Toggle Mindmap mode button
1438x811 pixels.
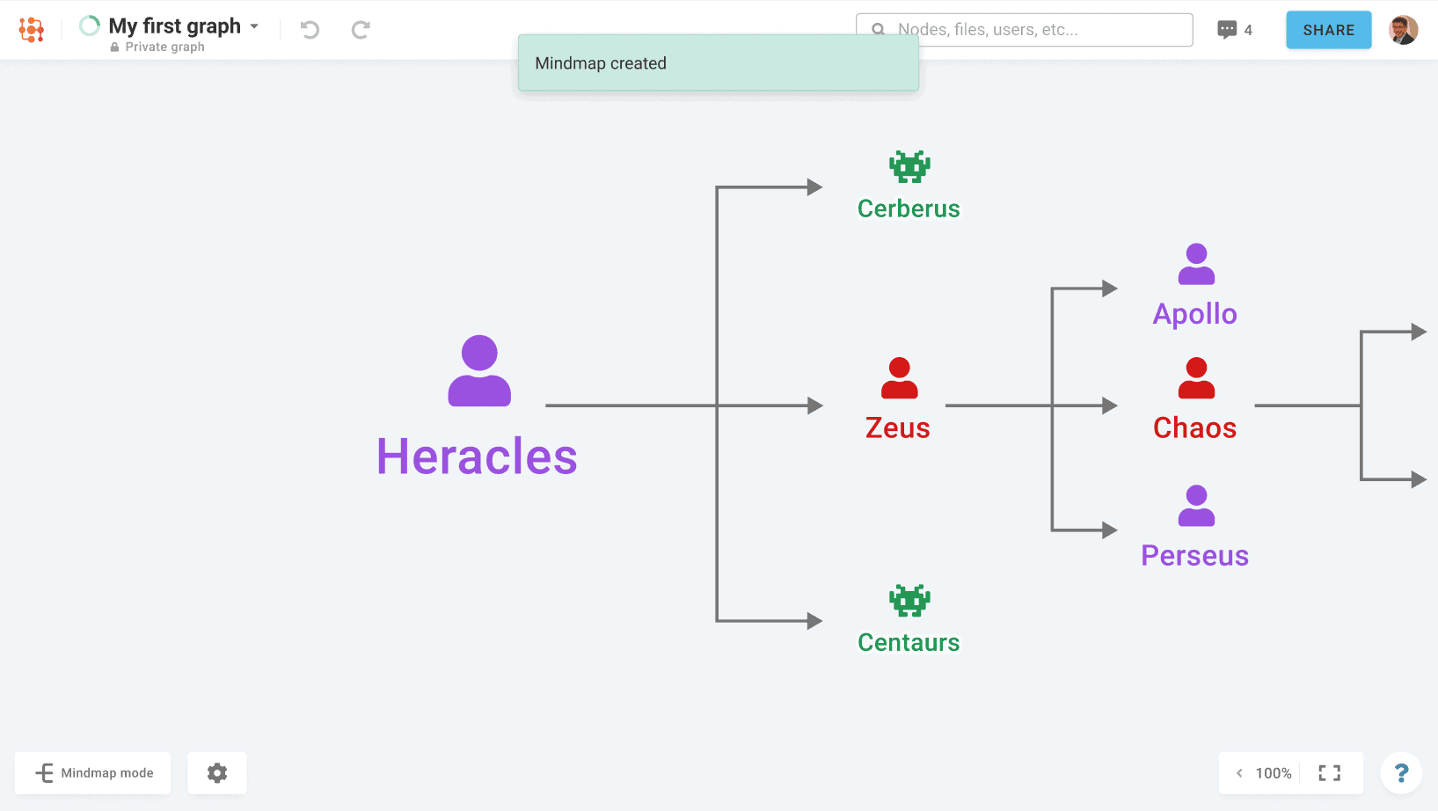pyautogui.click(x=93, y=773)
